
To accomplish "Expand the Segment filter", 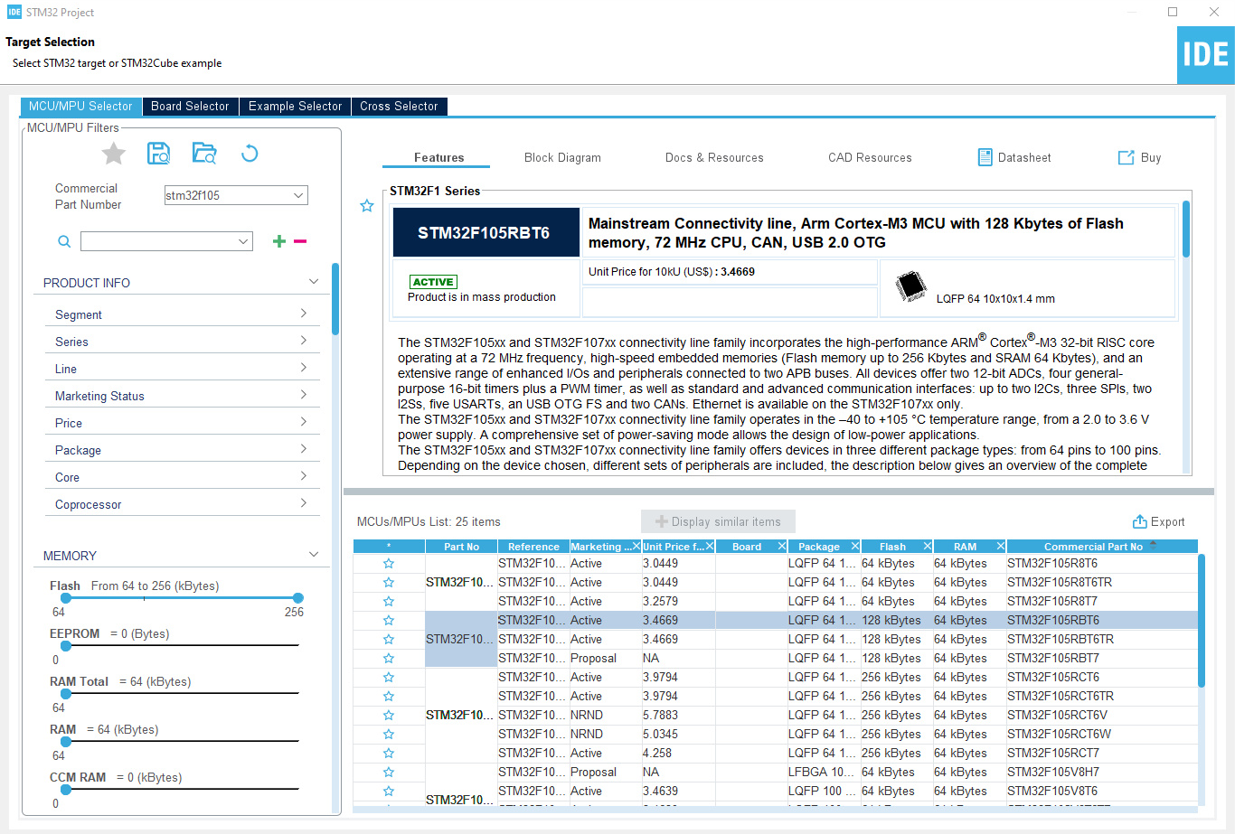I will click(304, 314).
